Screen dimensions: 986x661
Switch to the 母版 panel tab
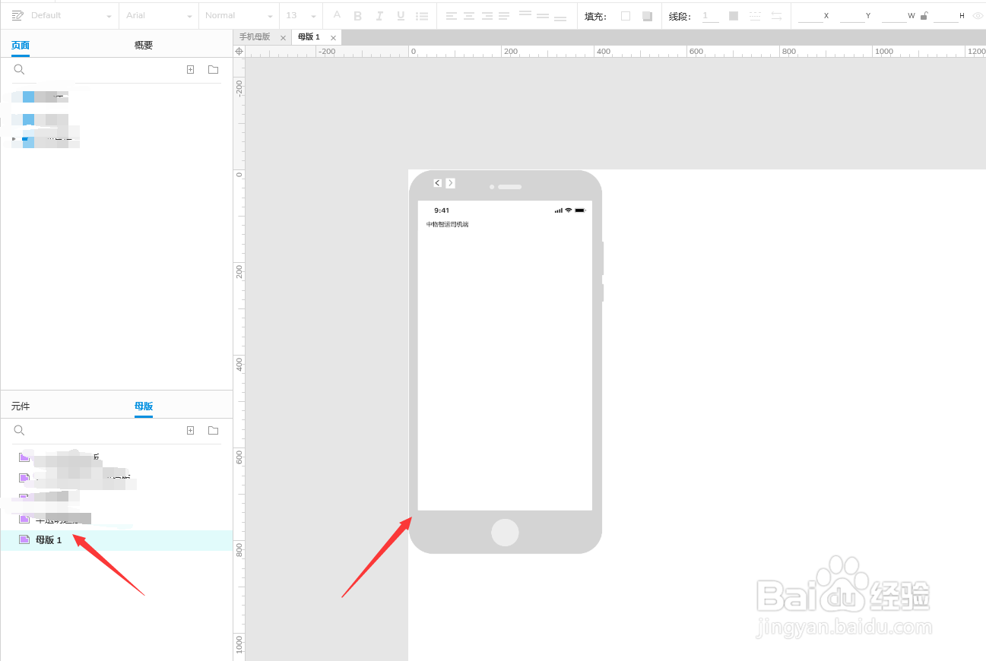pyautogui.click(x=144, y=406)
